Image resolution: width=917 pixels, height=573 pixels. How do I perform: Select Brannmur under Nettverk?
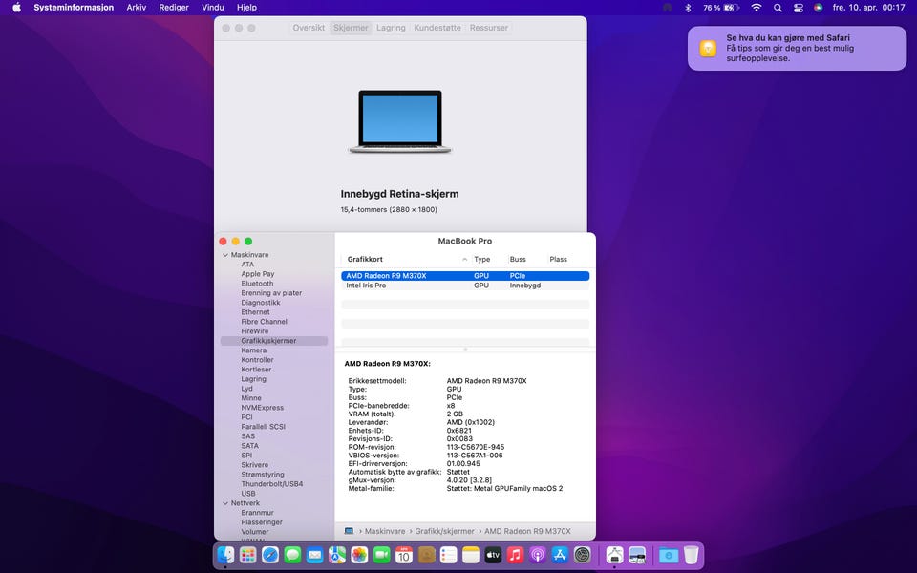pyautogui.click(x=257, y=513)
